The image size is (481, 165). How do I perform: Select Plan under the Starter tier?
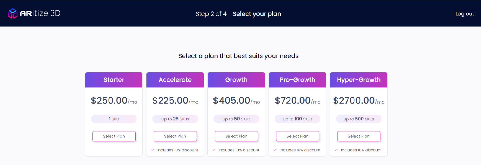click(x=114, y=136)
